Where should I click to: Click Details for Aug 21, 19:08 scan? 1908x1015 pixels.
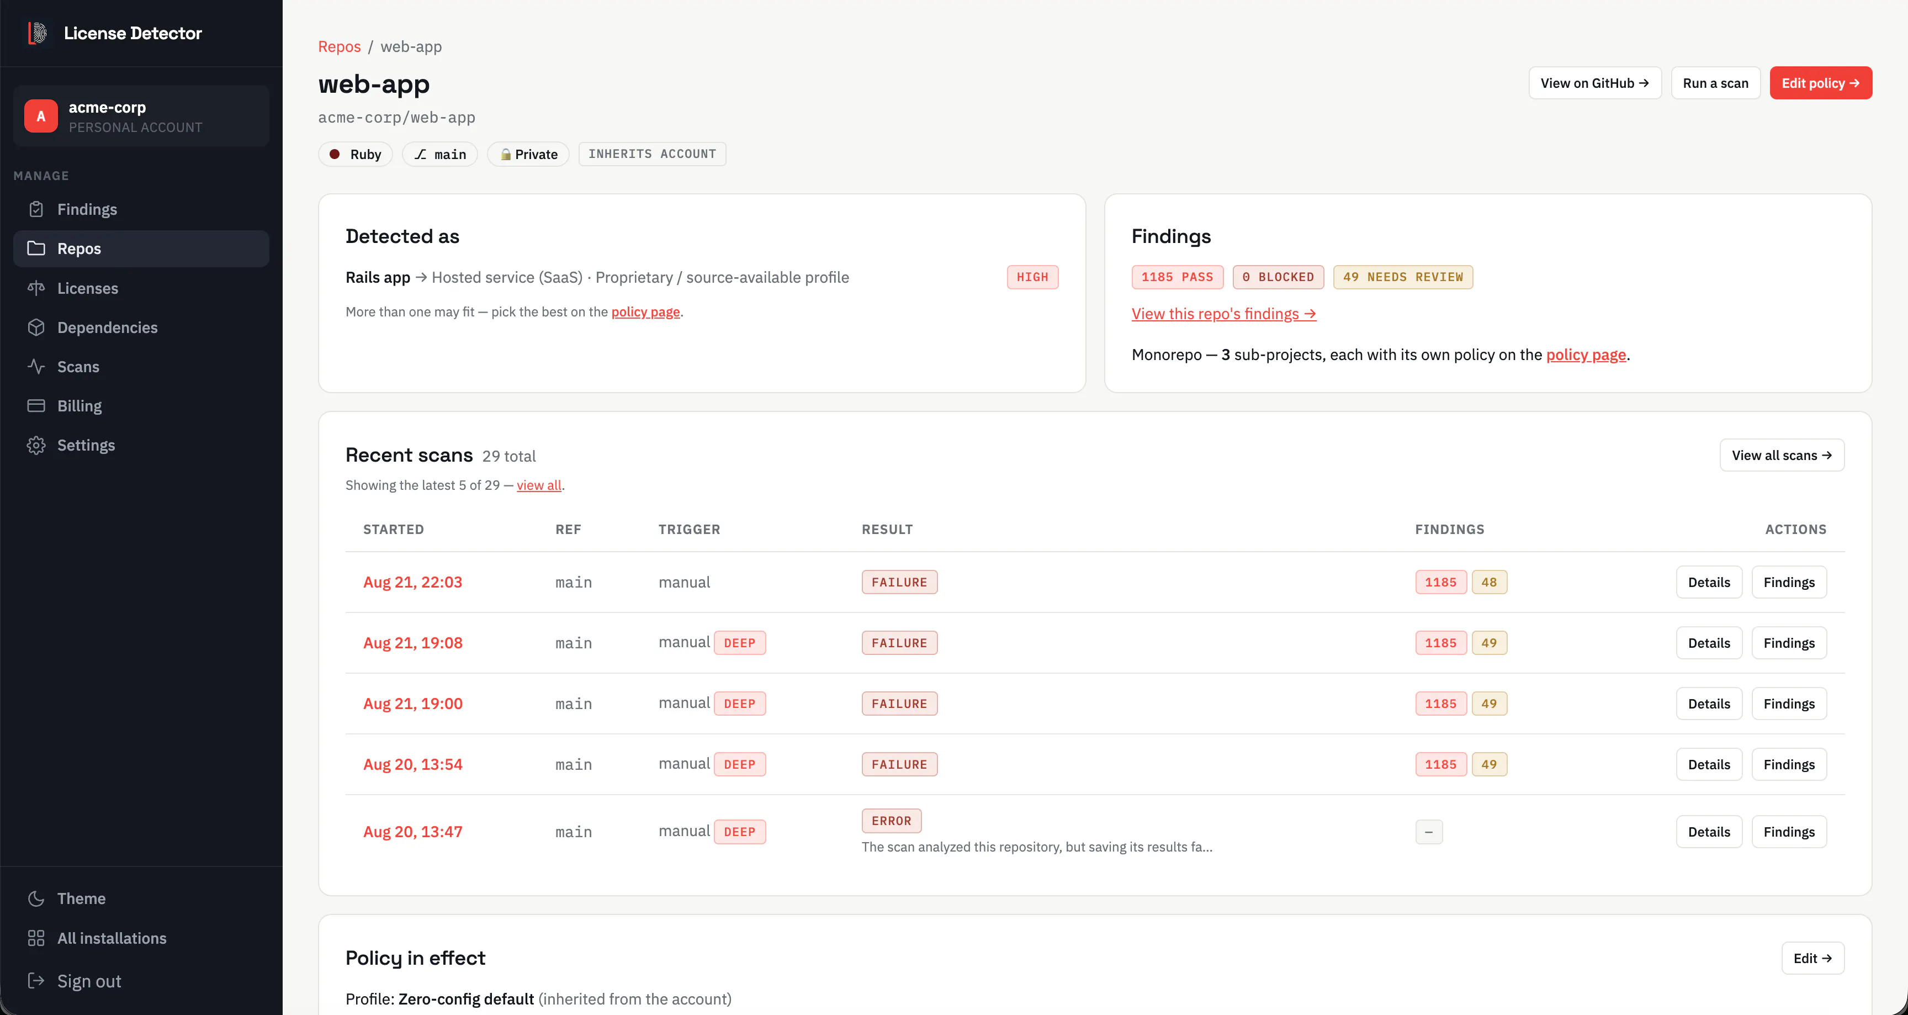point(1709,642)
